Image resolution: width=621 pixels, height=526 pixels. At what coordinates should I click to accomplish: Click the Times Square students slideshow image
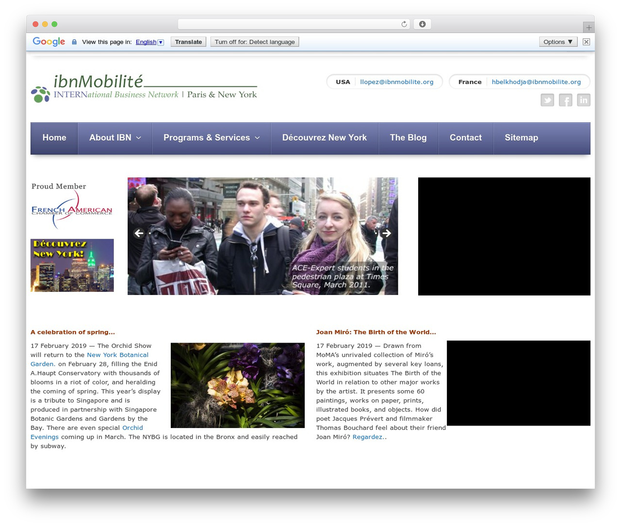point(262,236)
